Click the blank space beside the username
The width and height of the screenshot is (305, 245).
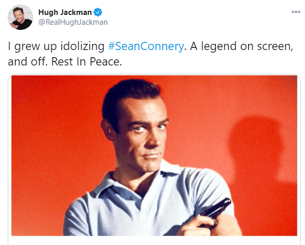(195, 17)
